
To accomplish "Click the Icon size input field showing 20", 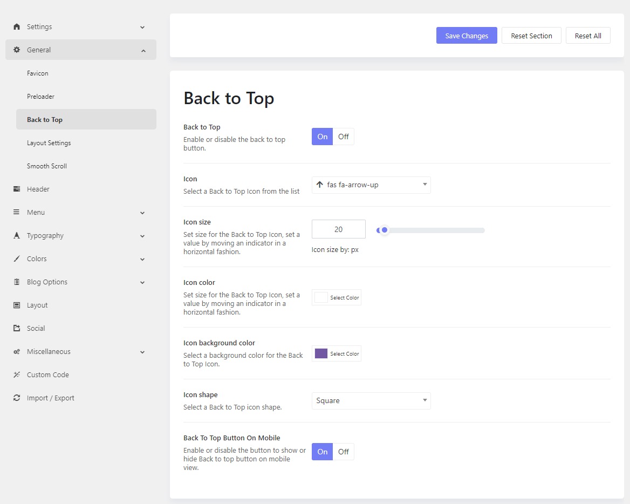I will (x=339, y=229).
